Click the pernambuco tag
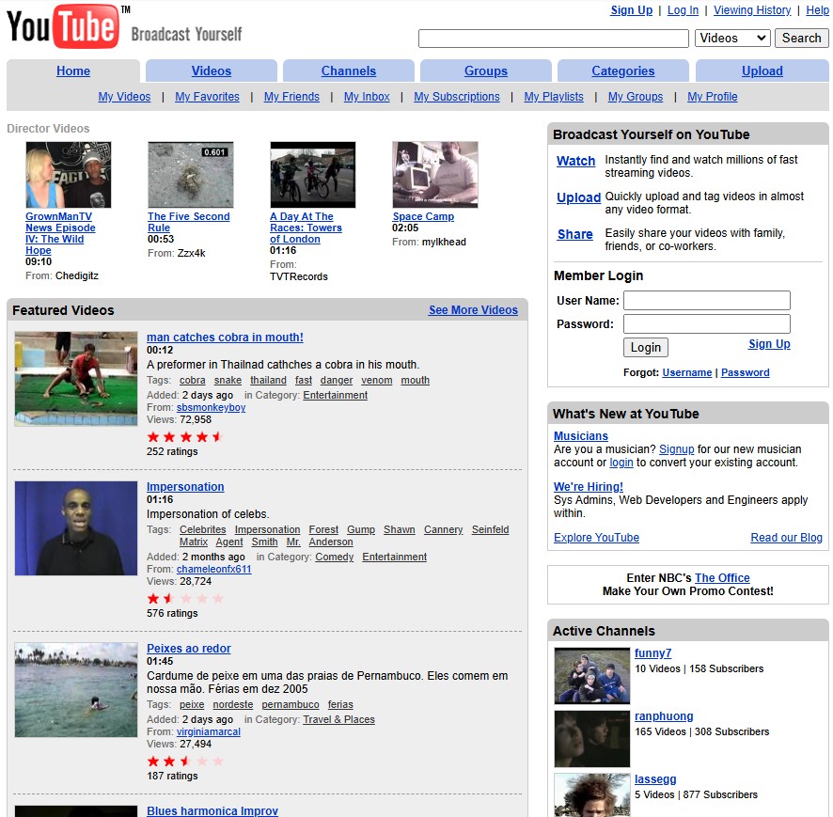 (x=291, y=704)
